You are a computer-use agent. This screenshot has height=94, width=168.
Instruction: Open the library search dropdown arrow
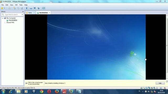22,15
